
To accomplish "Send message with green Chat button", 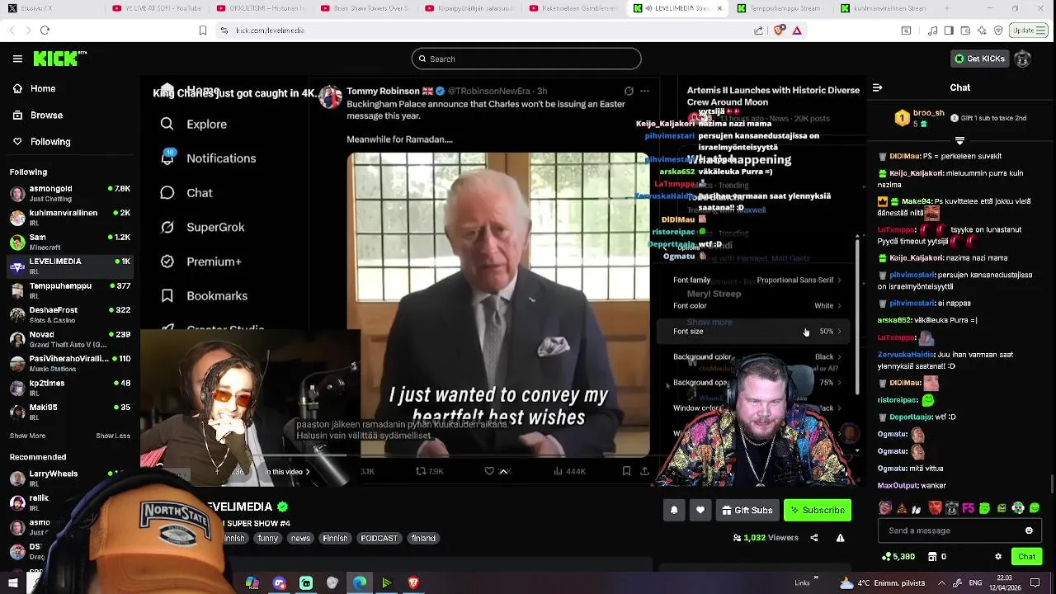I will pyautogui.click(x=1026, y=557).
